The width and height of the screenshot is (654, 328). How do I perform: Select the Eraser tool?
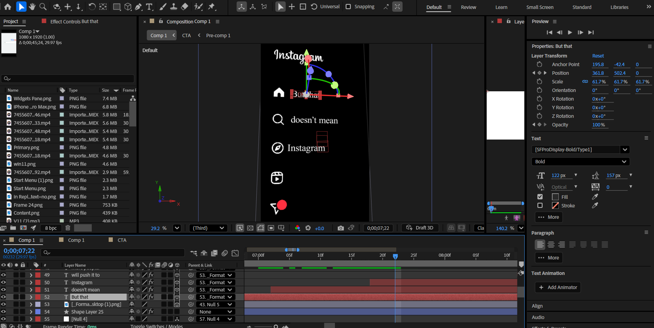point(185,7)
